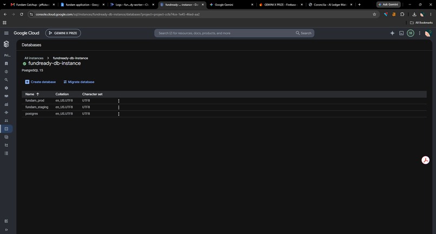436x234 pixels.
Task: Open actions menu for postgres row
Action: [118, 114]
